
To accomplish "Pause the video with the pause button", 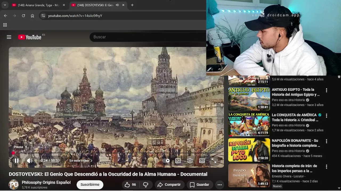I will pyautogui.click(x=17, y=160).
